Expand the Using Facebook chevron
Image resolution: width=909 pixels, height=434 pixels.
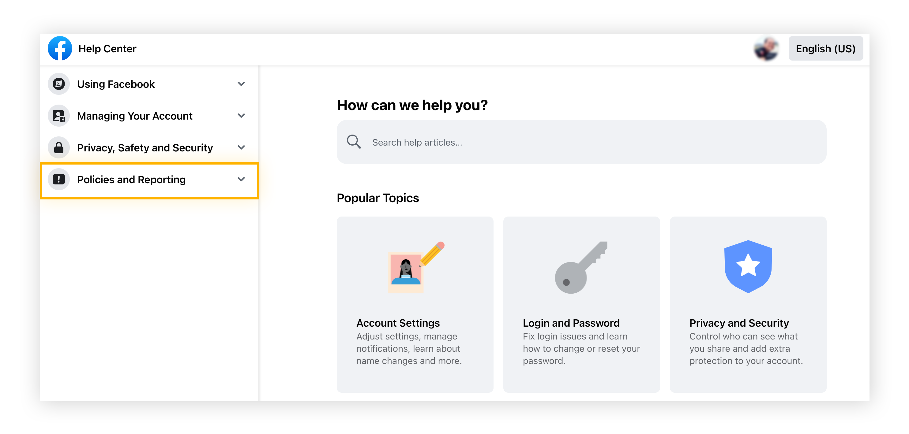click(241, 84)
